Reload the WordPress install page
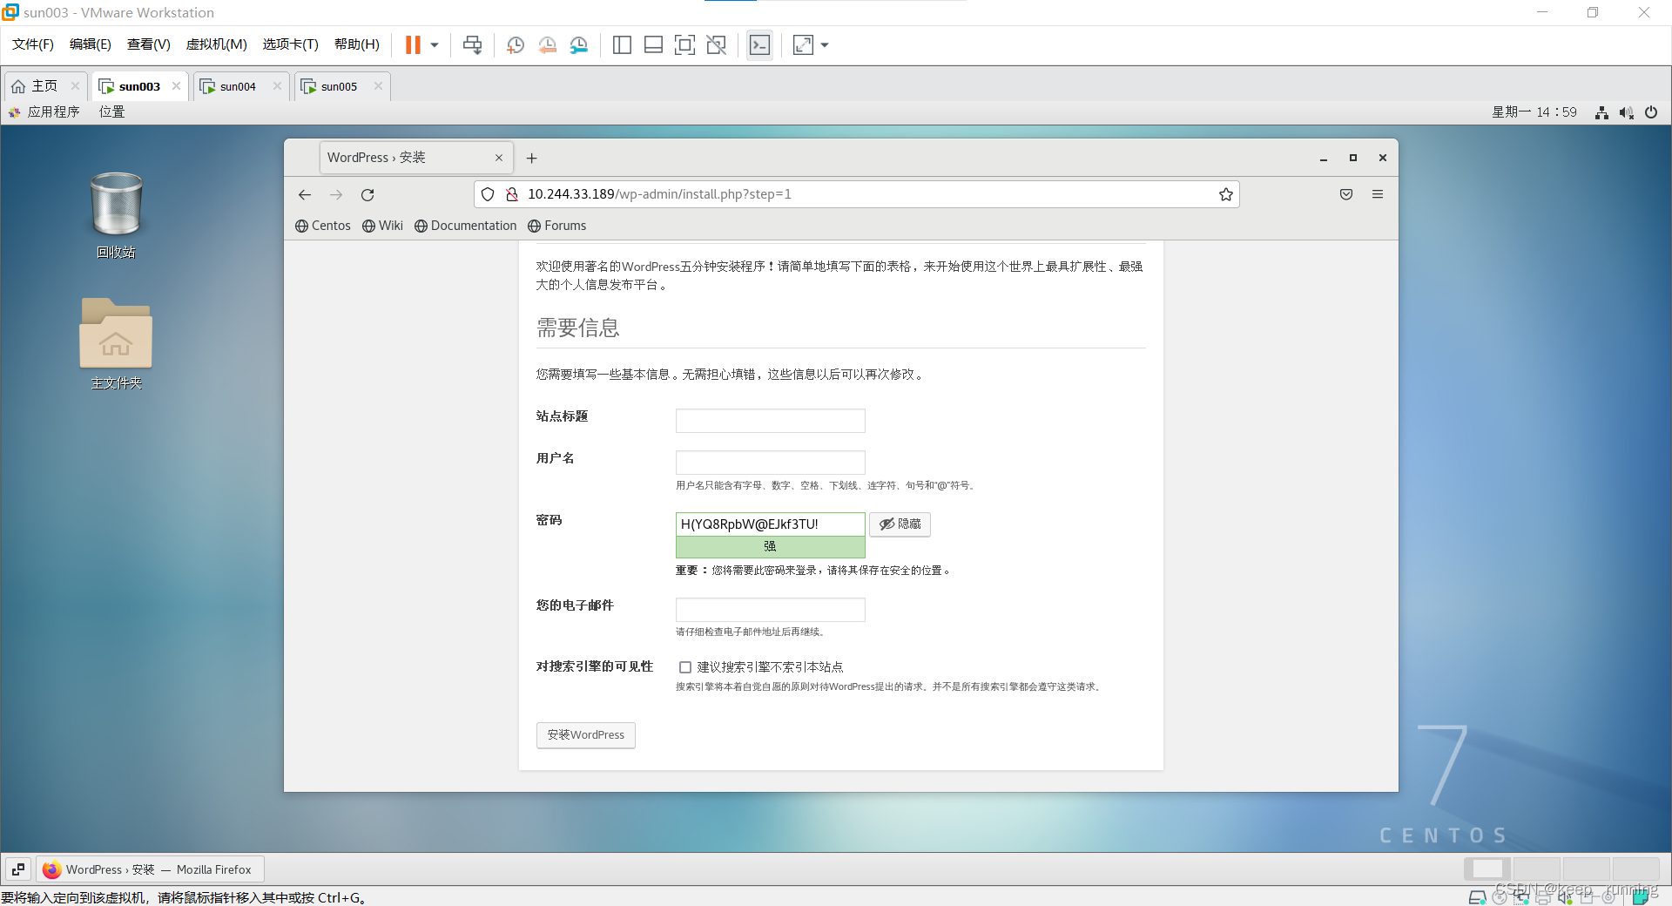The height and width of the screenshot is (906, 1672). [x=367, y=194]
